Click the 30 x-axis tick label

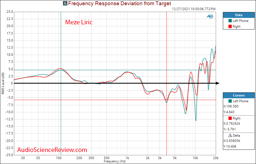coord(23,158)
